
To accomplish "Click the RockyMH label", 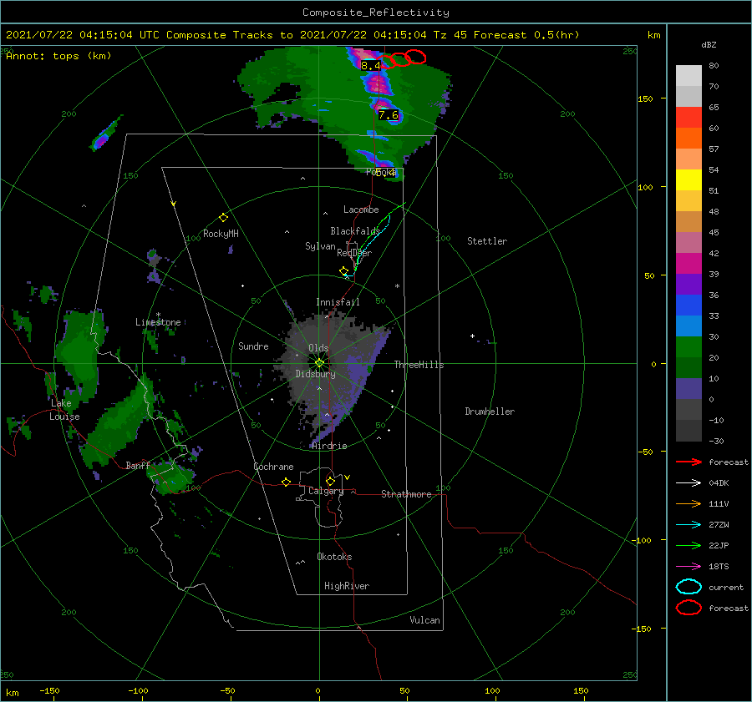I will click(x=221, y=234).
